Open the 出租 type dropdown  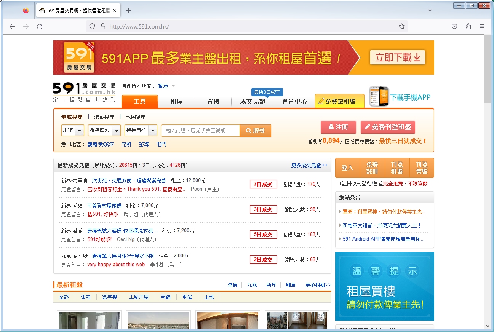click(x=73, y=130)
